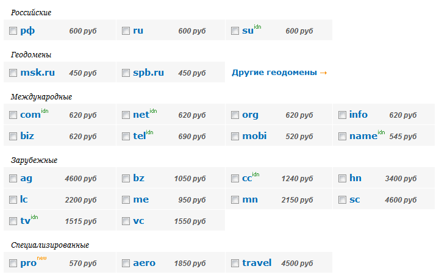
Task: Select the tv domain checkbox
Action: 13,221
